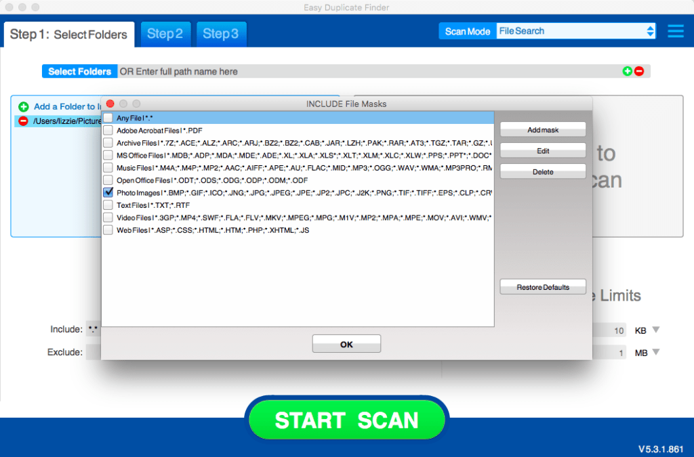Open the hamburger menu in the top right corner
The width and height of the screenshot is (694, 457).
click(676, 30)
